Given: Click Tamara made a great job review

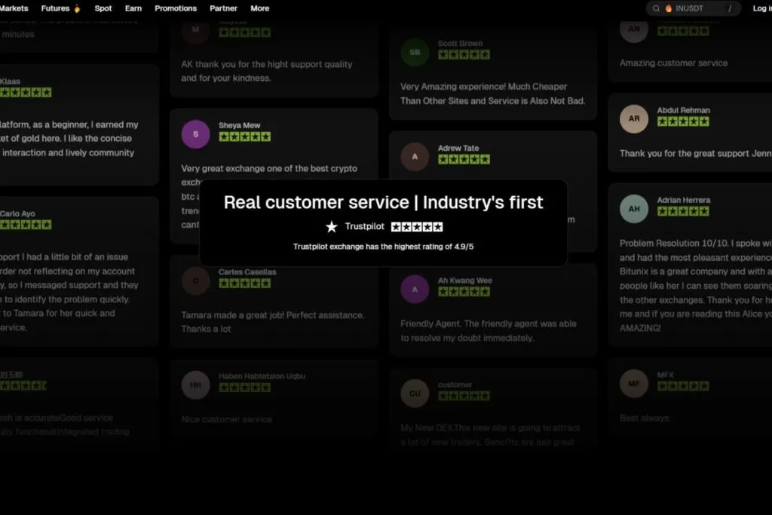Looking at the screenshot, I should pyautogui.click(x=273, y=322).
